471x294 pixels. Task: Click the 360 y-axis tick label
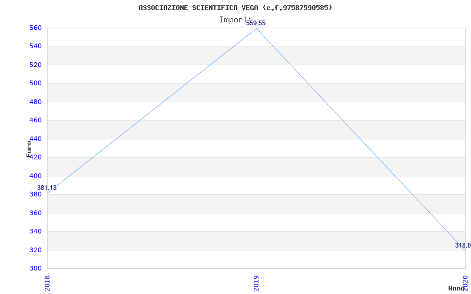point(35,213)
